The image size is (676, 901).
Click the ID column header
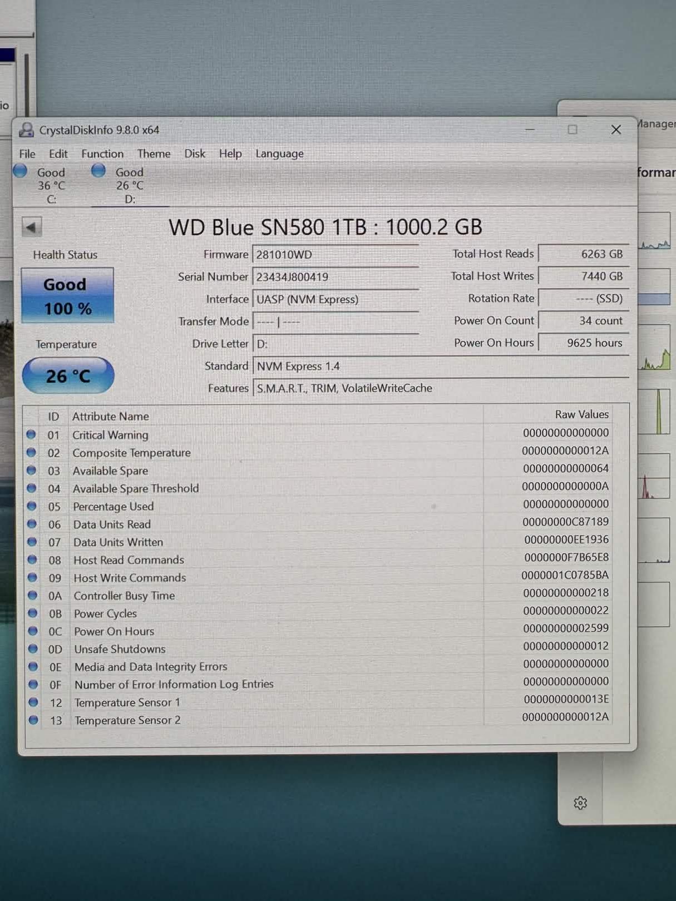click(x=53, y=417)
